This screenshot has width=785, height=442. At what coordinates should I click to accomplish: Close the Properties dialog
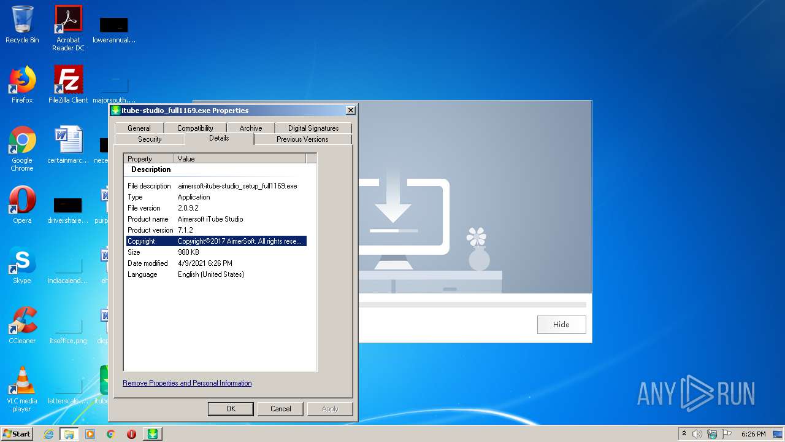pyautogui.click(x=350, y=110)
